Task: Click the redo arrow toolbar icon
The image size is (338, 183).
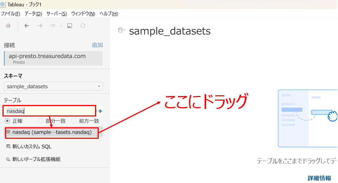Action: pos(53,26)
